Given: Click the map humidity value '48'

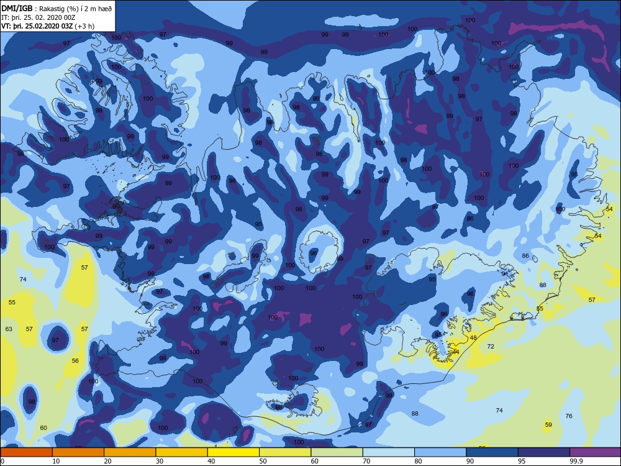Looking at the screenshot, I should pyautogui.click(x=473, y=337).
